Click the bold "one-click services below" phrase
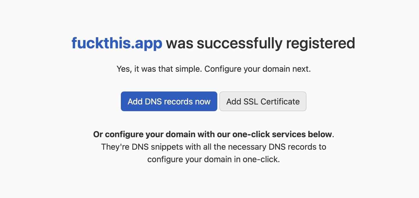 (282, 134)
